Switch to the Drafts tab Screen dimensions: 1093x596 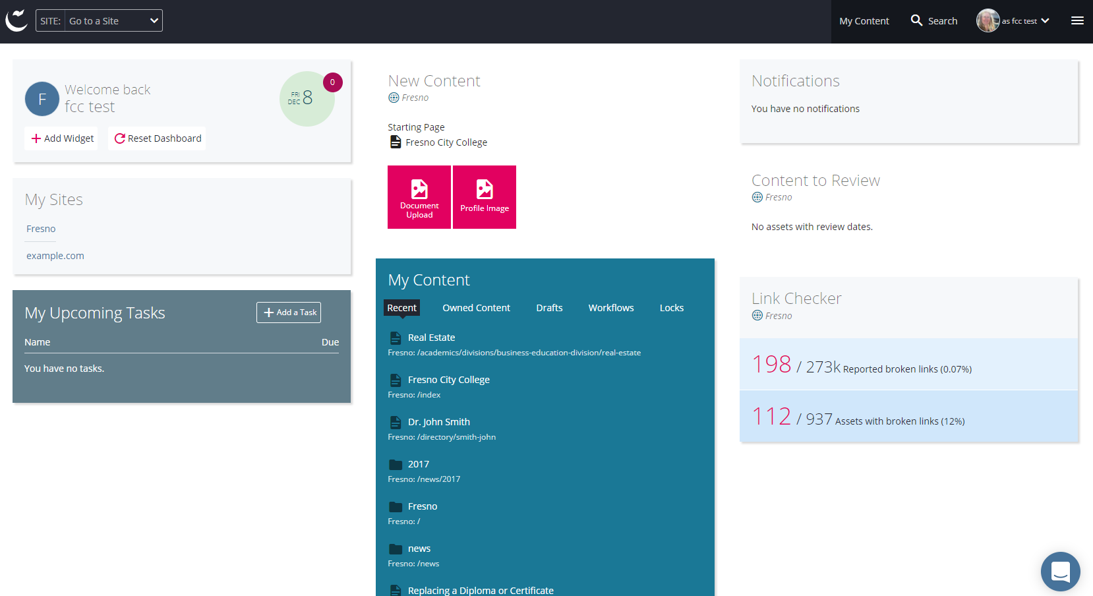pos(549,308)
